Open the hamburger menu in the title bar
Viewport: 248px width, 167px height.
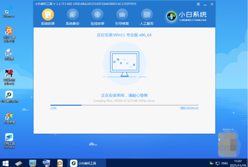[x=198, y=4]
